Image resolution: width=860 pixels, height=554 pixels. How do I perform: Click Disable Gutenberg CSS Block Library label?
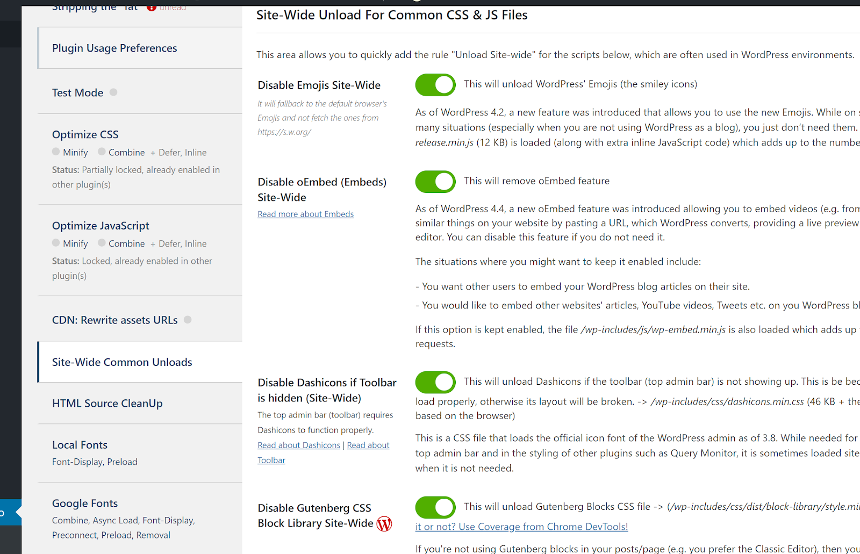pos(316,515)
